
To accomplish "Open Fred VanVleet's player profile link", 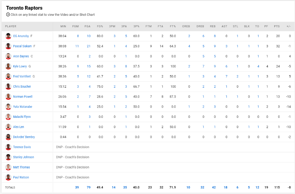I will click(22, 76).
